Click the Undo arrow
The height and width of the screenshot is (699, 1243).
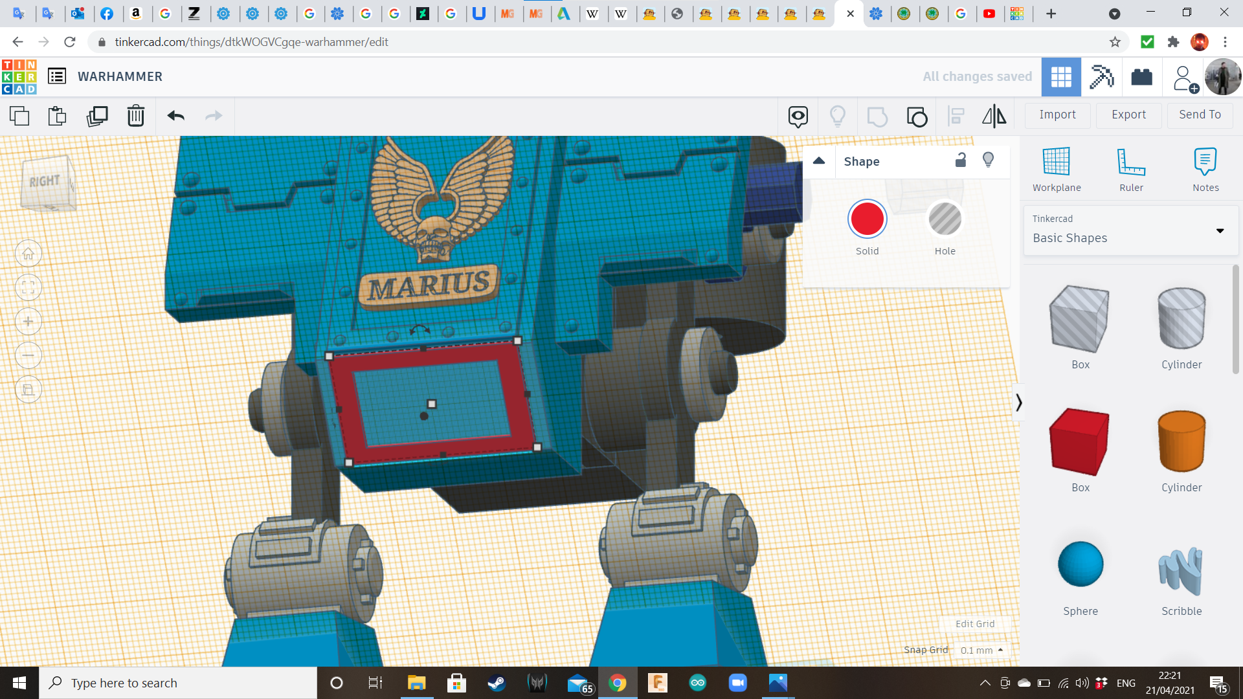click(x=175, y=116)
